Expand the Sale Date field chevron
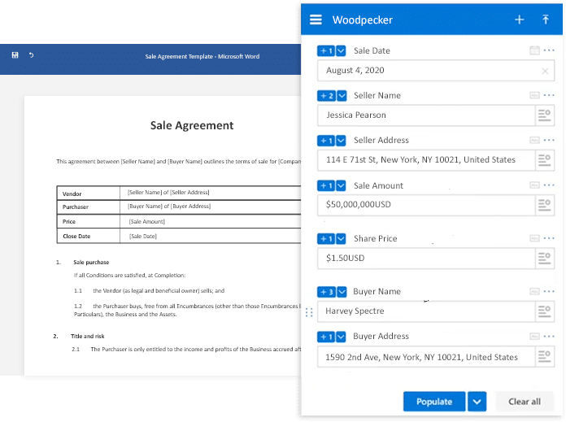Viewport: 566px width, 422px height. [x=342, y=50]
